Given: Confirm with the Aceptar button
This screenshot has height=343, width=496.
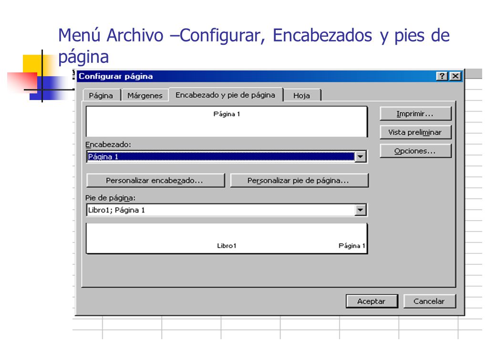Looking at the screenshot, I should pos(372,301).
